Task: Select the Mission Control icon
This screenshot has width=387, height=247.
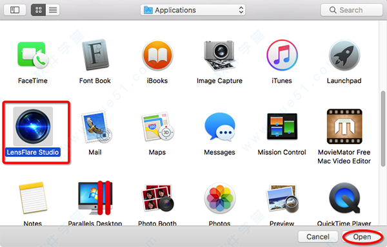Action: 282,126
